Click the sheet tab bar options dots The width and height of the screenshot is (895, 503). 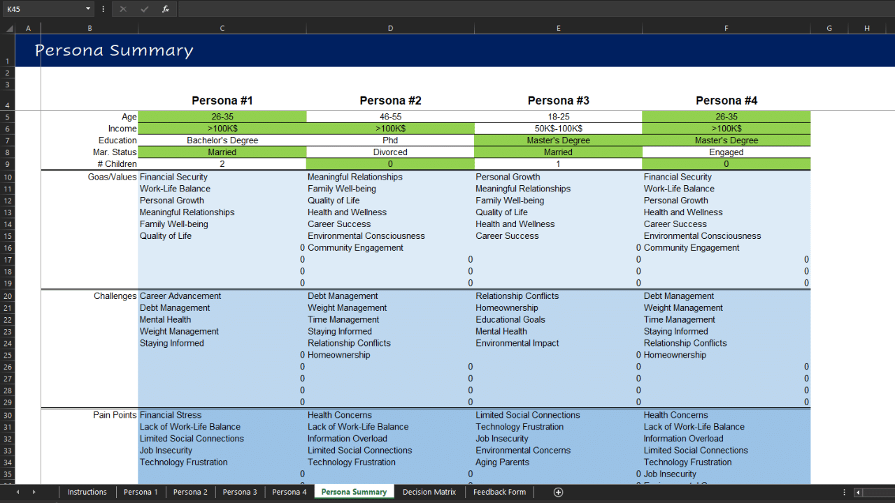click(x=845, y=492)
